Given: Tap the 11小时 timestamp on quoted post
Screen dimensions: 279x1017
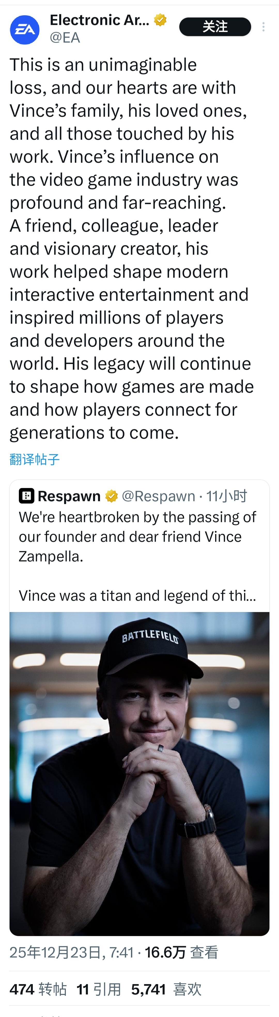Looking at the screenshot, I should 227,496.
